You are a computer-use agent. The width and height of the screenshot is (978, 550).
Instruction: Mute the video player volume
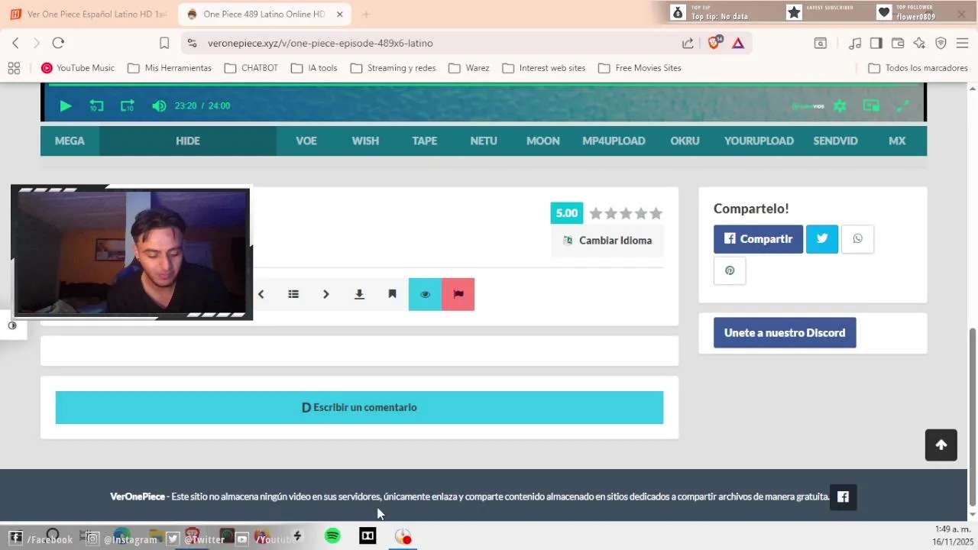159,106
